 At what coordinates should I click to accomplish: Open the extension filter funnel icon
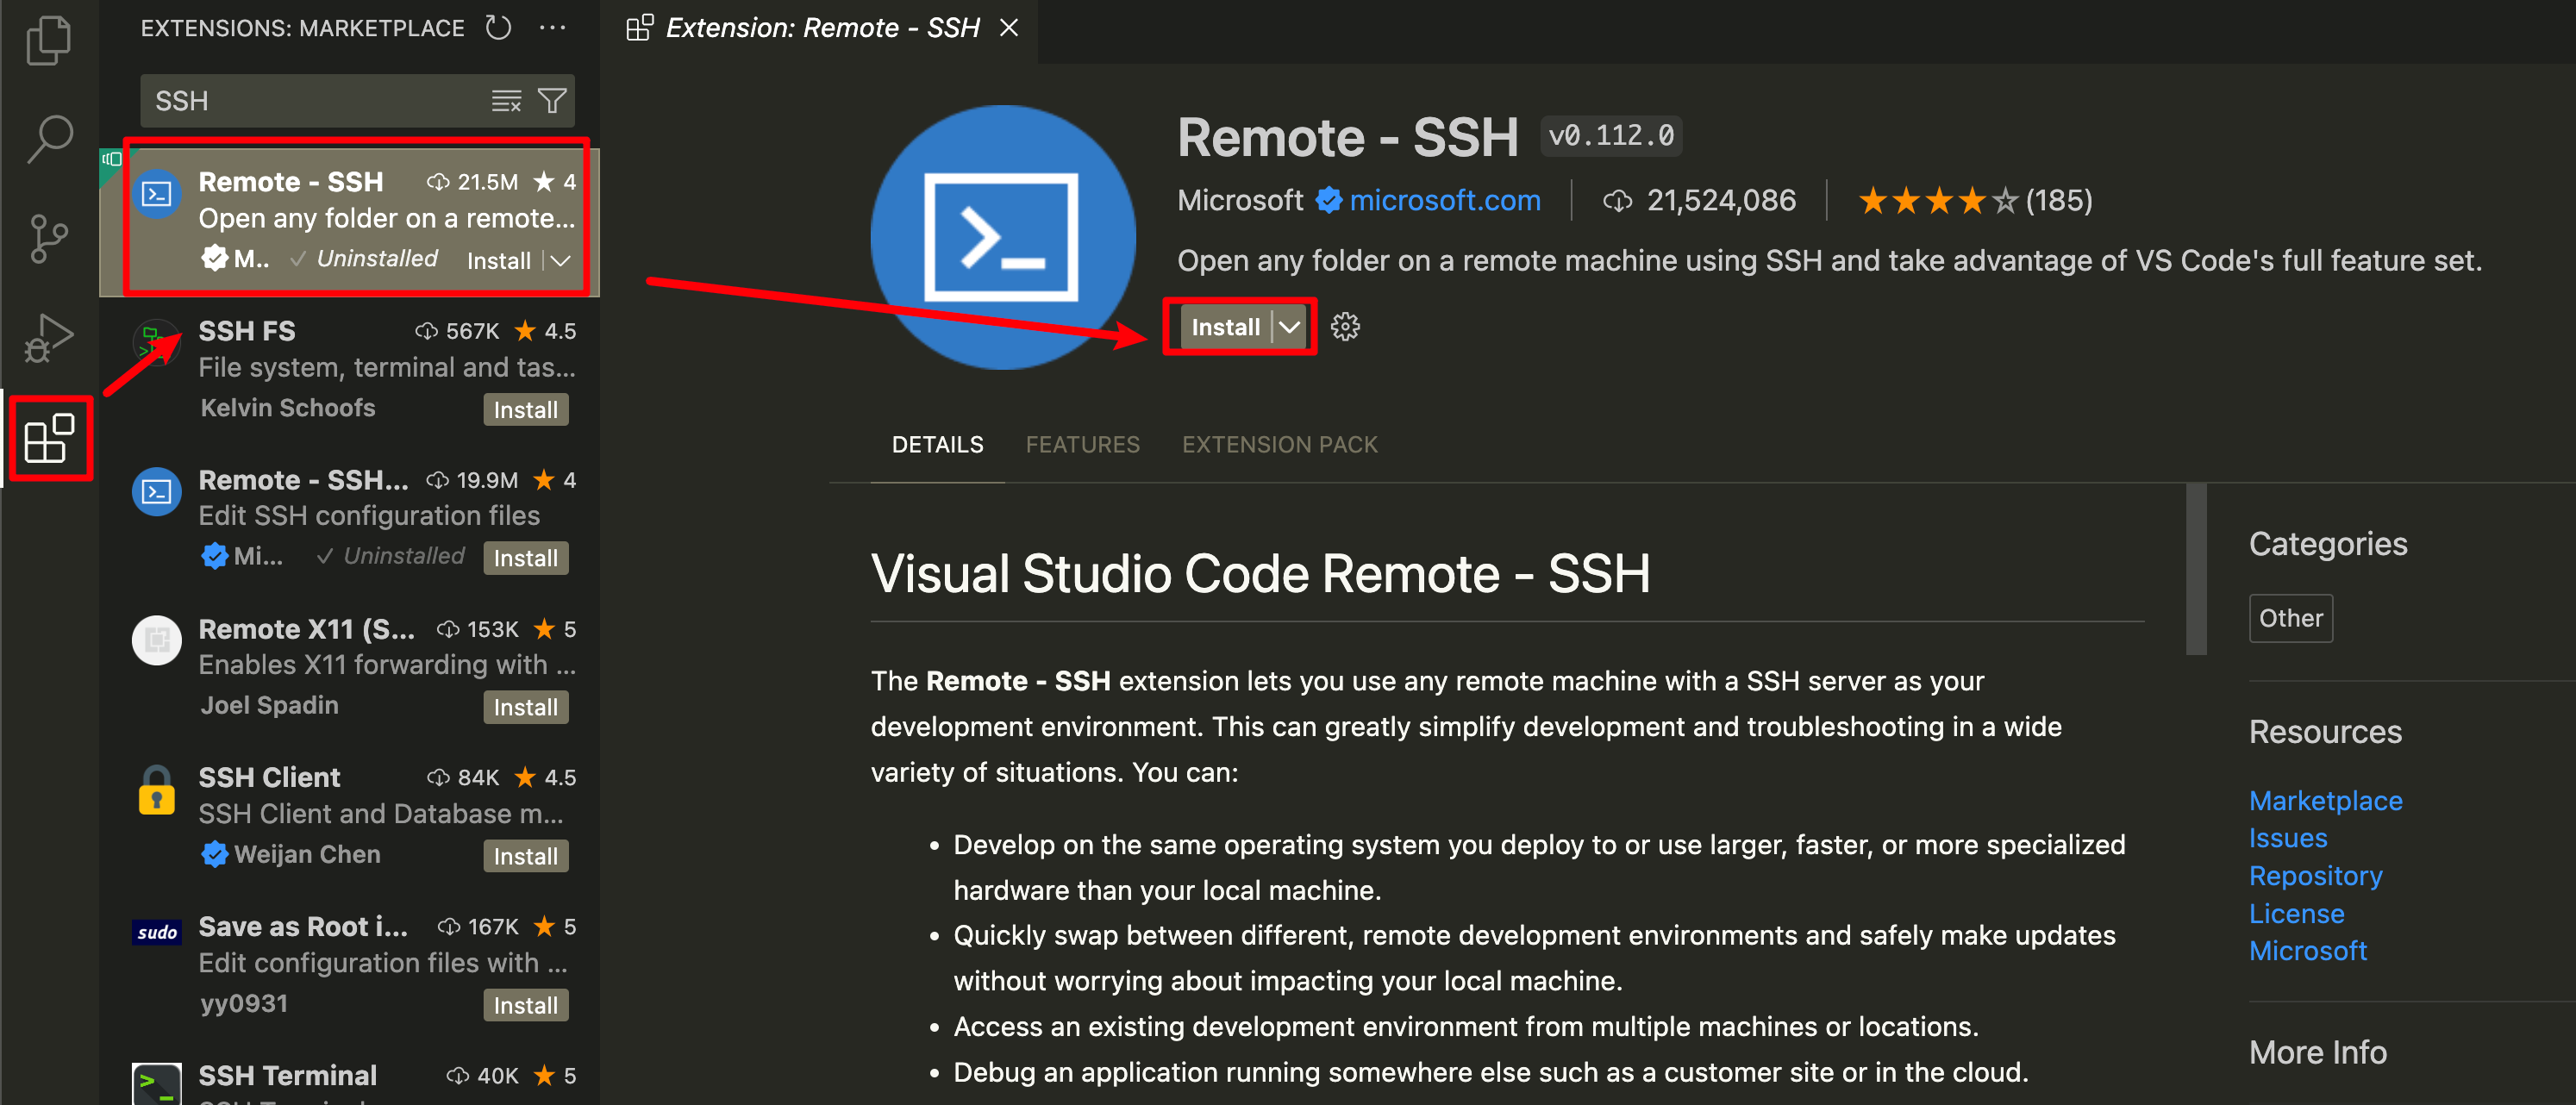tap(552, 101)
